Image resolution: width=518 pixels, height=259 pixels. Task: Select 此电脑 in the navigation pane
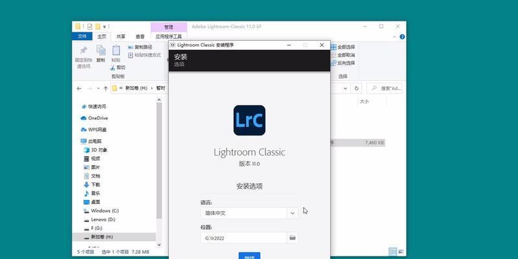pyautogui.click(x=95, y=141)
